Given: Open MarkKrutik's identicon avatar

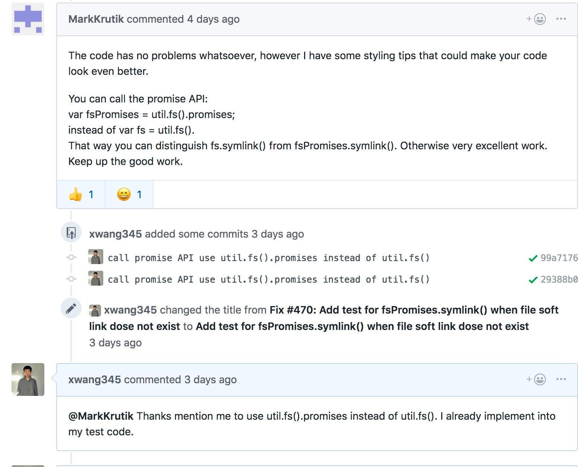Looking at the screenshot, I should click(x=28, y=19).
